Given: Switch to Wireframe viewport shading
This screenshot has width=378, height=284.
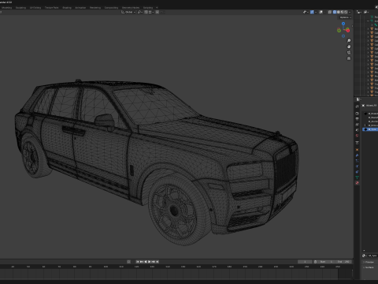Looking at the screenshot, I should [335, 12].
